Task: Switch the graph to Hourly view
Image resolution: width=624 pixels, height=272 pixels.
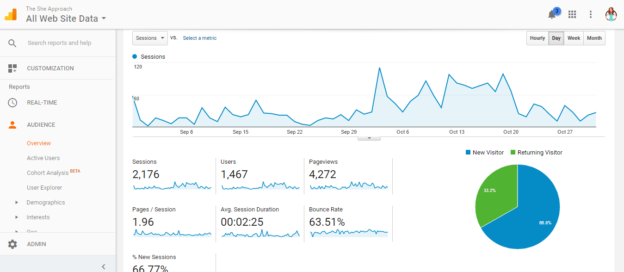Action: (x=537, y=38)
